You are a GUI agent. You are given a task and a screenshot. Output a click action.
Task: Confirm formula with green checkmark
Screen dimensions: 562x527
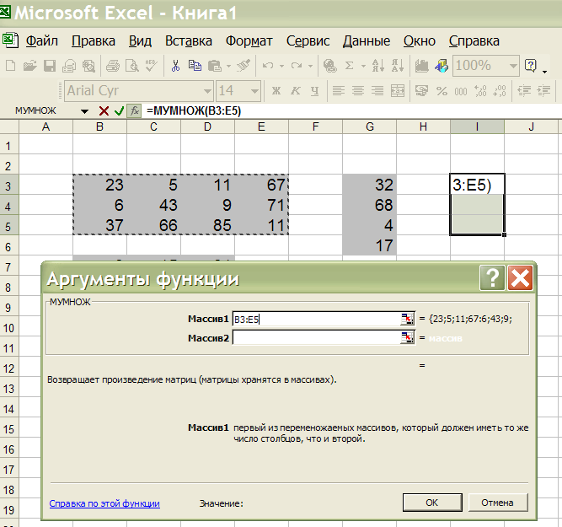pyautogui.click(x=119, y=111)
